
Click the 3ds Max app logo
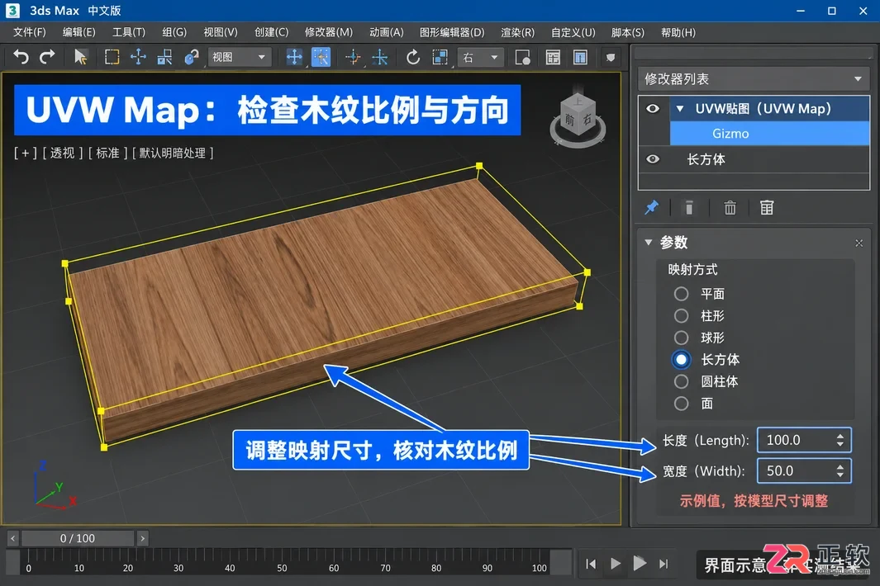point(12,10)
